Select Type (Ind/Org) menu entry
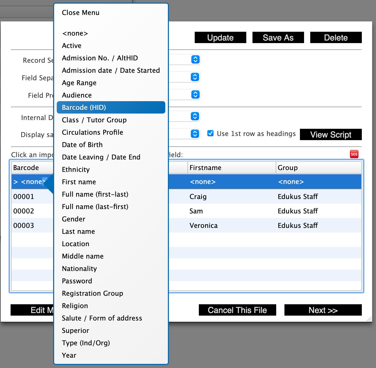Viewport: 376px width, 368px height. click(x=111, y=343)
